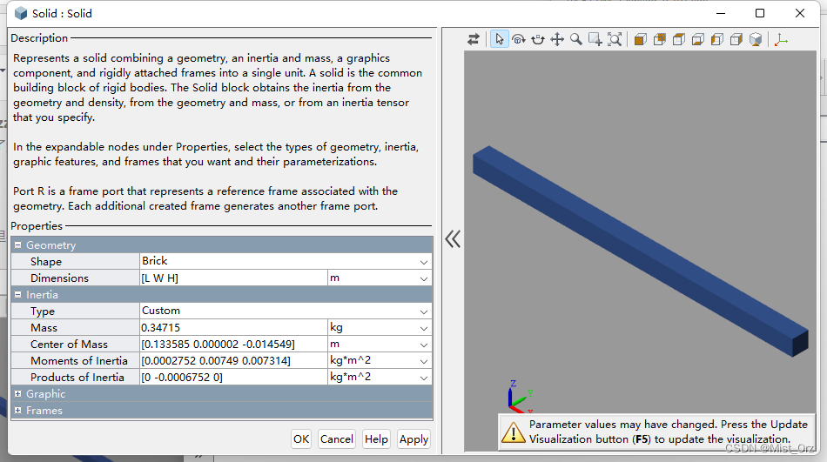Image resolution: width=827 pixels, height=462 pixels.
Task: Expand the Graphic section
Action: (17, 393)
